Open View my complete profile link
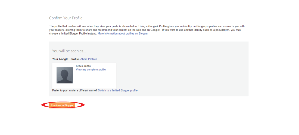 point(91,70)
